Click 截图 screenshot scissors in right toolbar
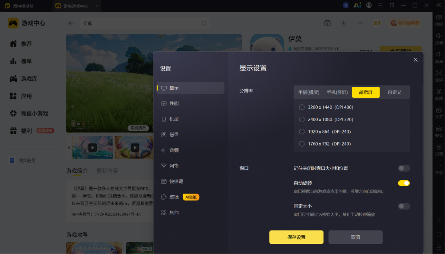Viewport: 445px width, 254px height. pos(439,94)
